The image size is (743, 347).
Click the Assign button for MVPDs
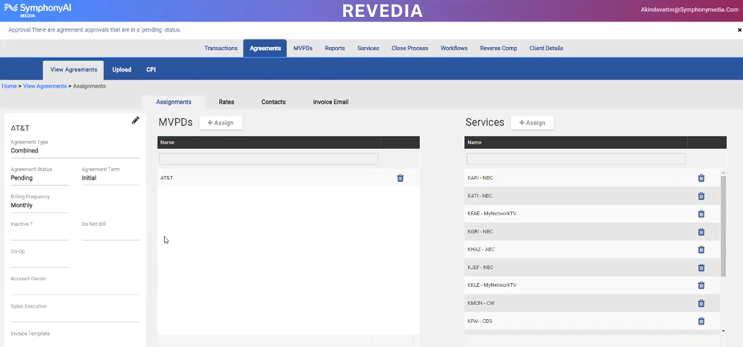point(221,123)
